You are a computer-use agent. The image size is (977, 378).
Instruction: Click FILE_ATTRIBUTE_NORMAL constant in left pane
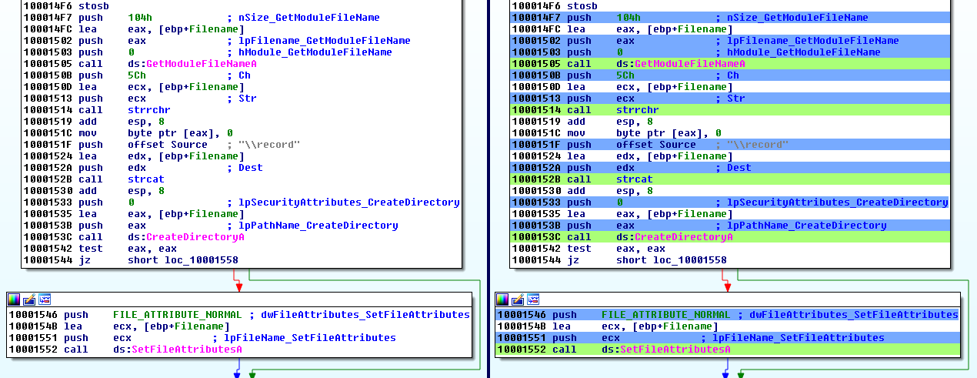click(177, 315)
